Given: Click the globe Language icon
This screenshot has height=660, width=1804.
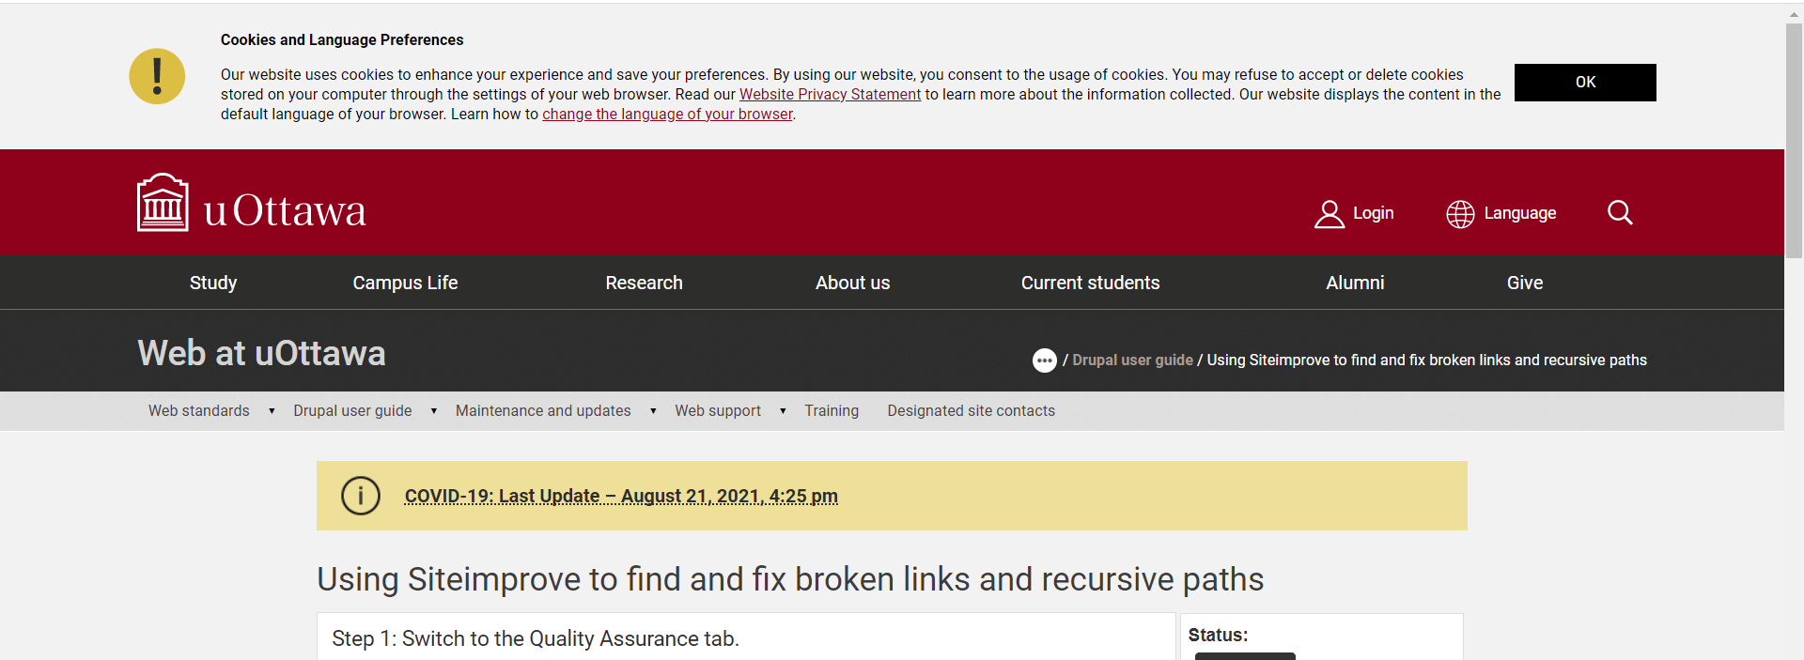Looking at the screenshot, I should pyautogui.click(x=1460, y=213).
